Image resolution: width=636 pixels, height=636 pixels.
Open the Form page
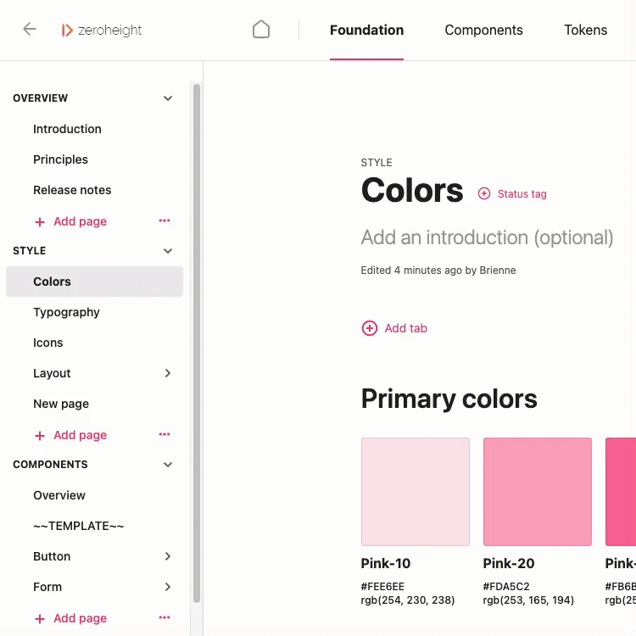[x=47, y=587]
